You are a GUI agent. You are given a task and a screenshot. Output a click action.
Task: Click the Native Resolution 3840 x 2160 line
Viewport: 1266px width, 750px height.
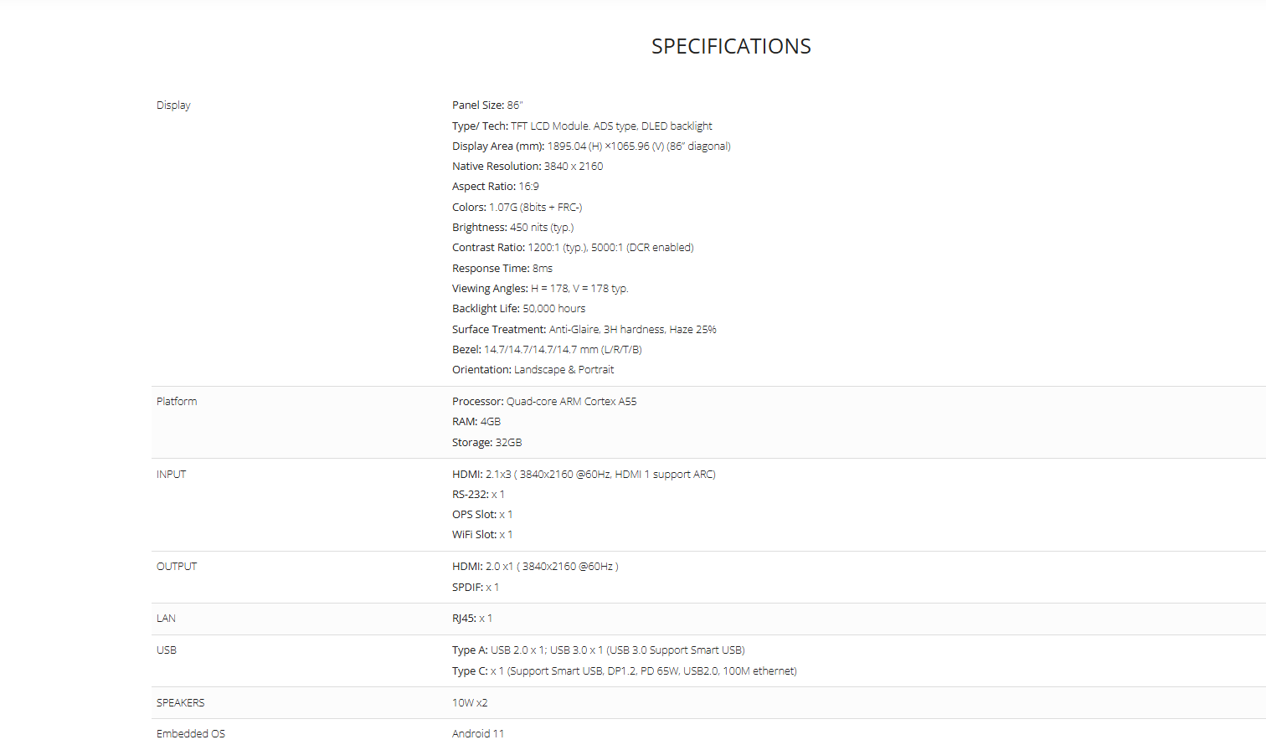tap(527, 167)
